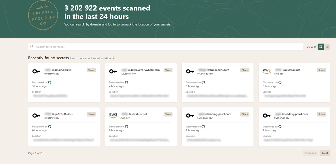Screen dimensions: 336x164
Task: Go to the Next page of results
Action: pyautogui.click(x=325, y=153)
